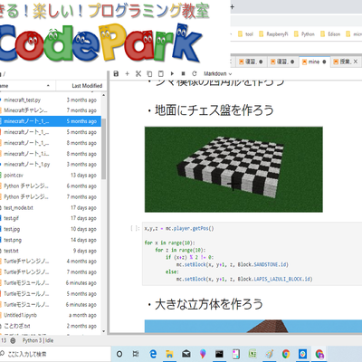Screen dimensions: 362x362
Task: Sort the file list by Last Modified
Action: (x=87, y=86)
